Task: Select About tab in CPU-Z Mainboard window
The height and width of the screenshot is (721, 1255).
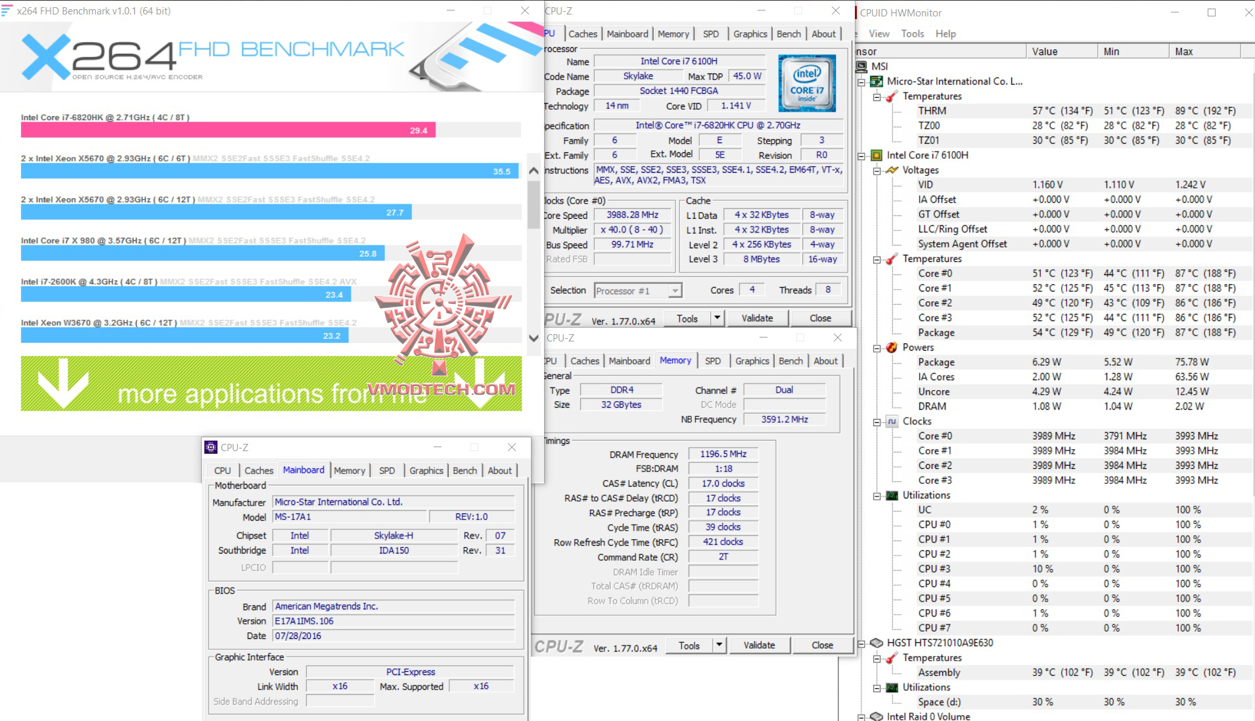Action: click(499, 471)
